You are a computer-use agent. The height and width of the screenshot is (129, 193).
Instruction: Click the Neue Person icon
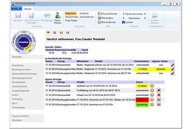(58, 15)
